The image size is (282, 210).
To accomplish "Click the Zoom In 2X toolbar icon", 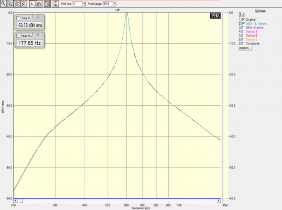I will (x=11, y=4).
